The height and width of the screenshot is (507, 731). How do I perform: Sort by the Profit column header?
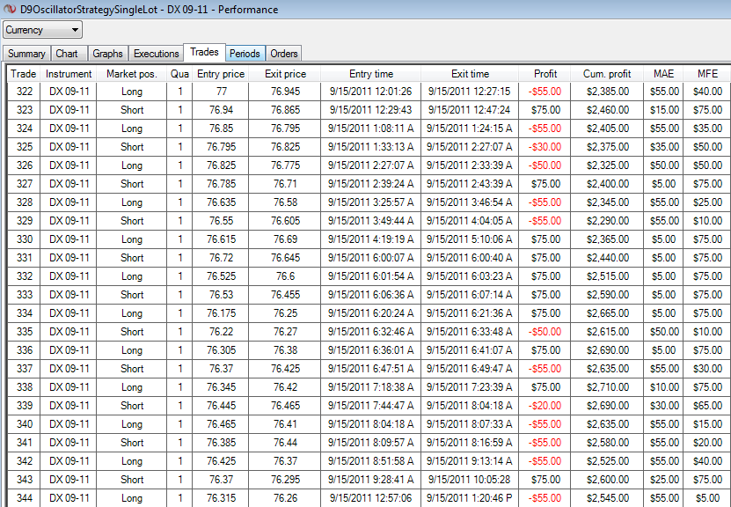(x=545, y=74)
